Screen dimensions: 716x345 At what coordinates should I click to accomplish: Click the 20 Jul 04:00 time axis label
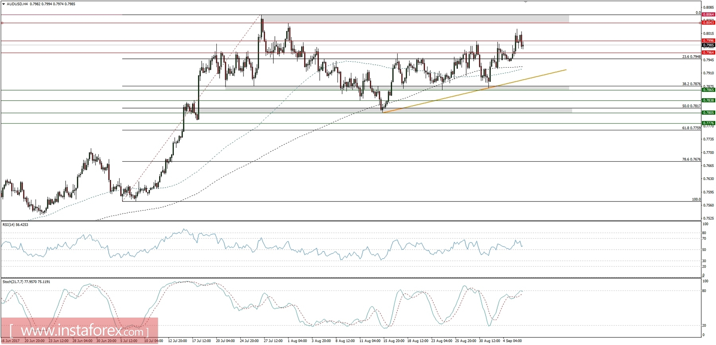(x=226, y=341)
